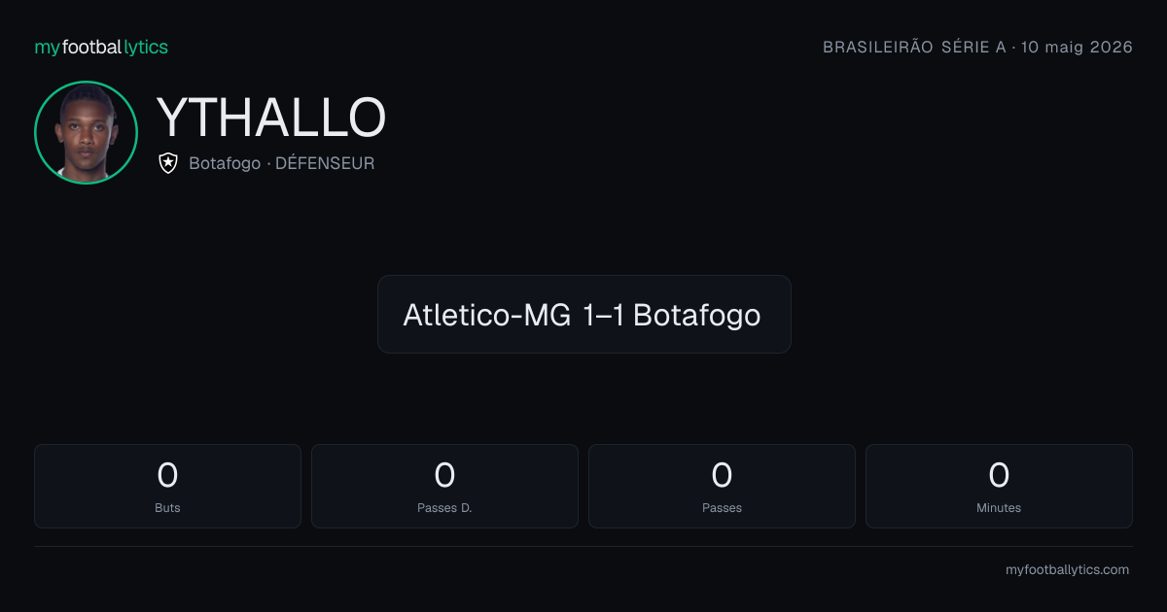Click the zero value above Buts
This screenshot has height=612, width=1167.
click(x=167, y=475)
